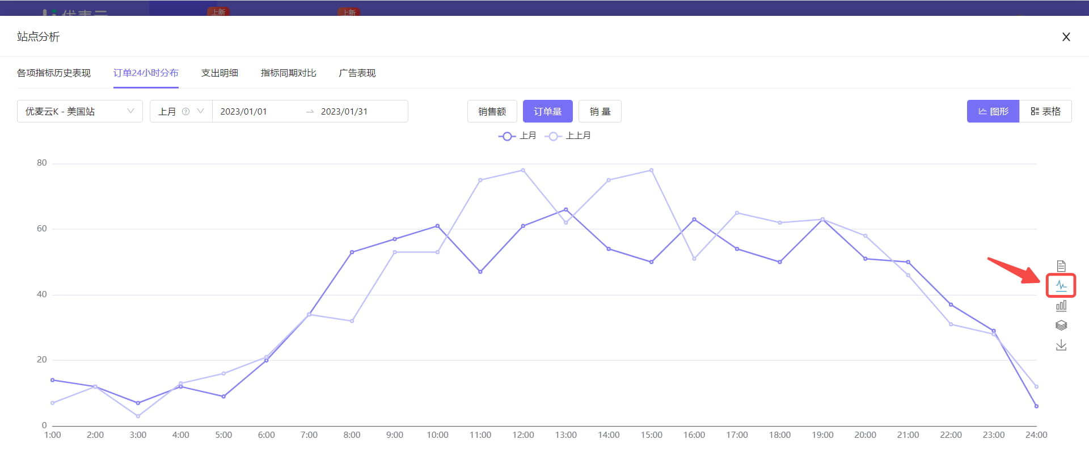Click the 40 y-axis label
Screen dimensions: 1089x460
click(x=42, y=294)
